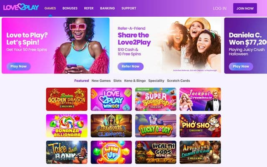The image size is (267, 167).
Task: Launch Treasures of Cleopatra
Action: 111,126
